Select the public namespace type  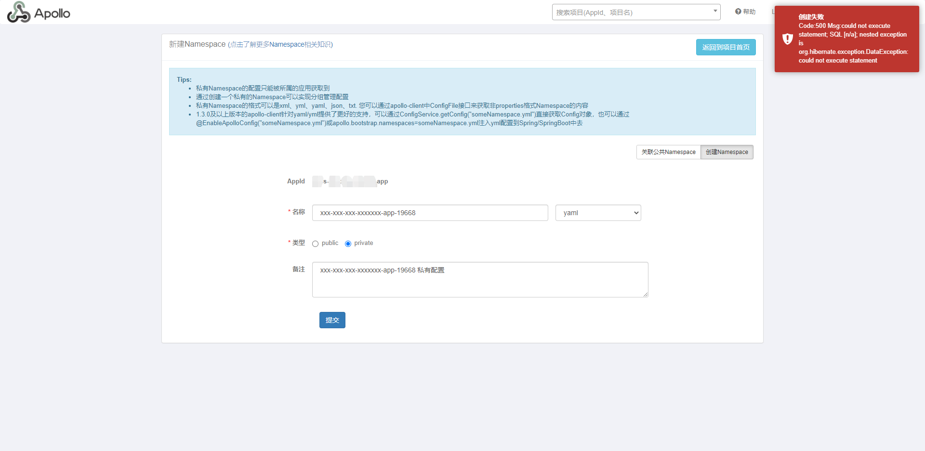point(315,244)
